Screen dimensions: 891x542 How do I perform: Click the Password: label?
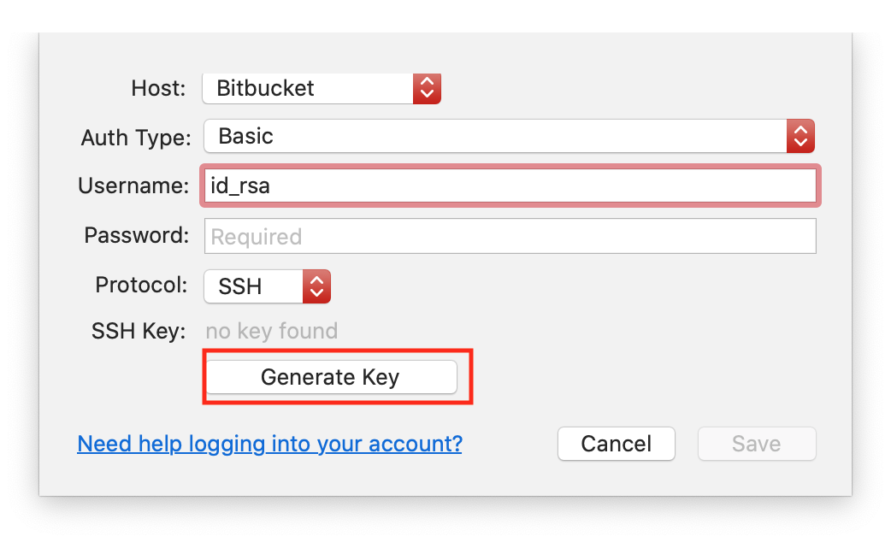pos(137,235)
